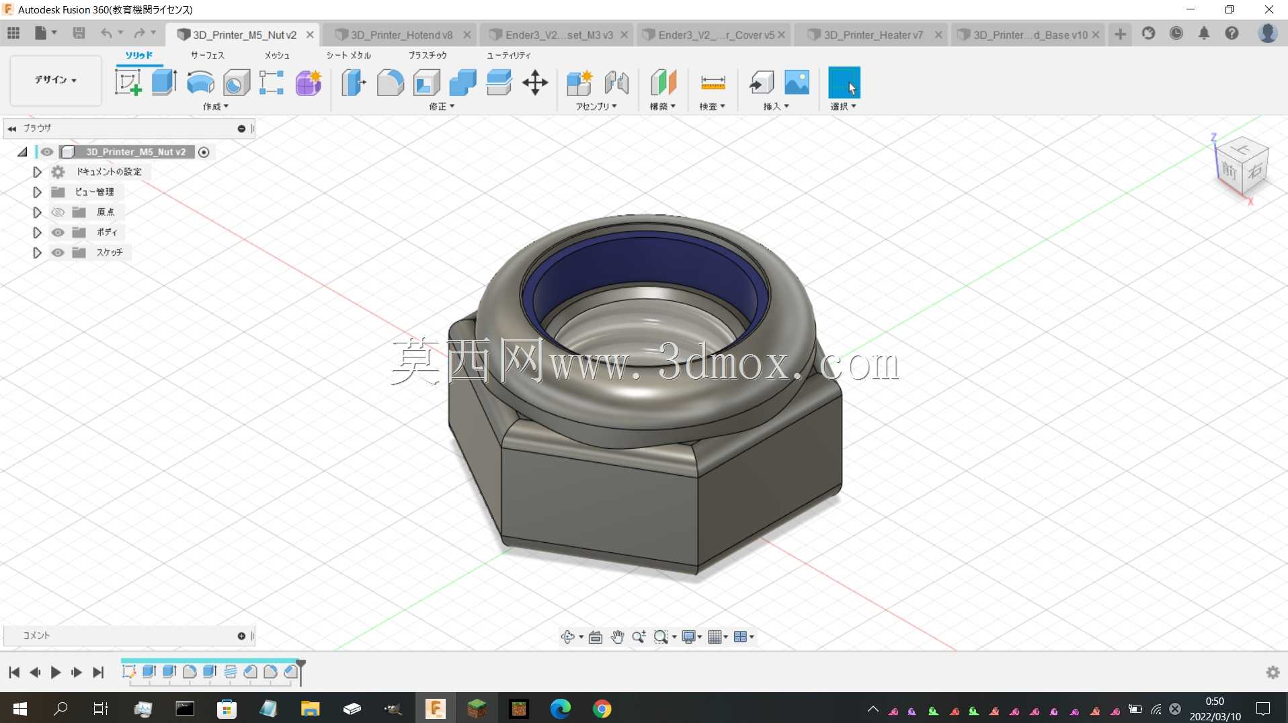Expand the 原点 folder
The width and height of the screenshot is (1288, 723).
[37, 212]
